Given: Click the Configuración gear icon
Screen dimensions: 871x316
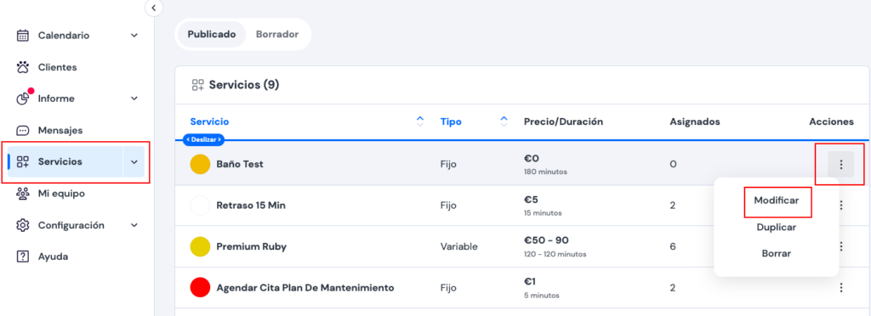Looking at the screenshot, I should (x=23, y=225).
